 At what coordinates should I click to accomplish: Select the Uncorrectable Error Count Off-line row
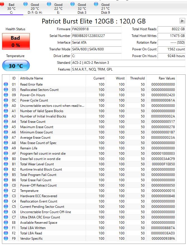pyautogui.click(x=89, y=212)
